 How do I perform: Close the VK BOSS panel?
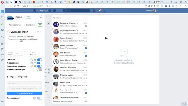(41, 17)
